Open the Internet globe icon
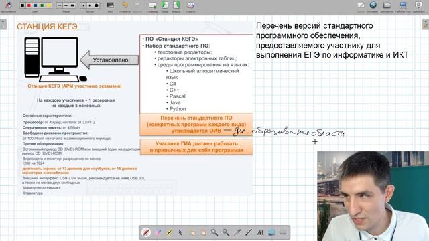 pos(373,5)
